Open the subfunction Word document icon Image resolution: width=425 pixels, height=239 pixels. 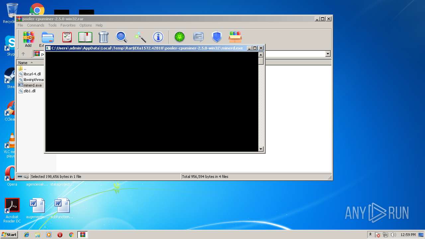click(62, 208)
